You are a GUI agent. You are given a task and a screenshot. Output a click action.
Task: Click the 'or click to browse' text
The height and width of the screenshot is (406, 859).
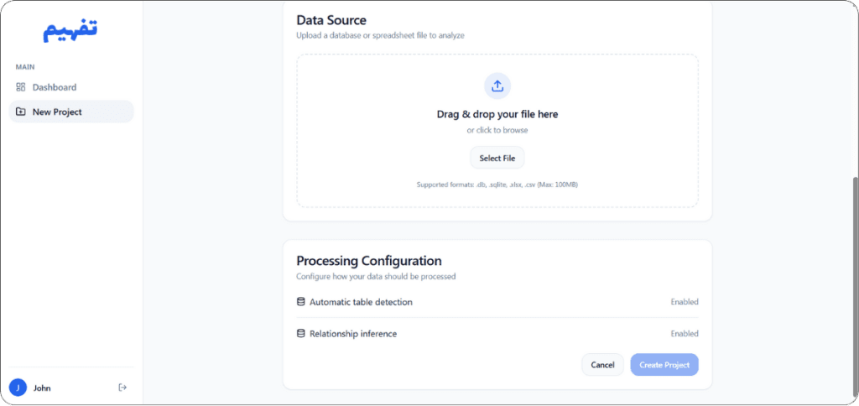click(x=497, y=130)
